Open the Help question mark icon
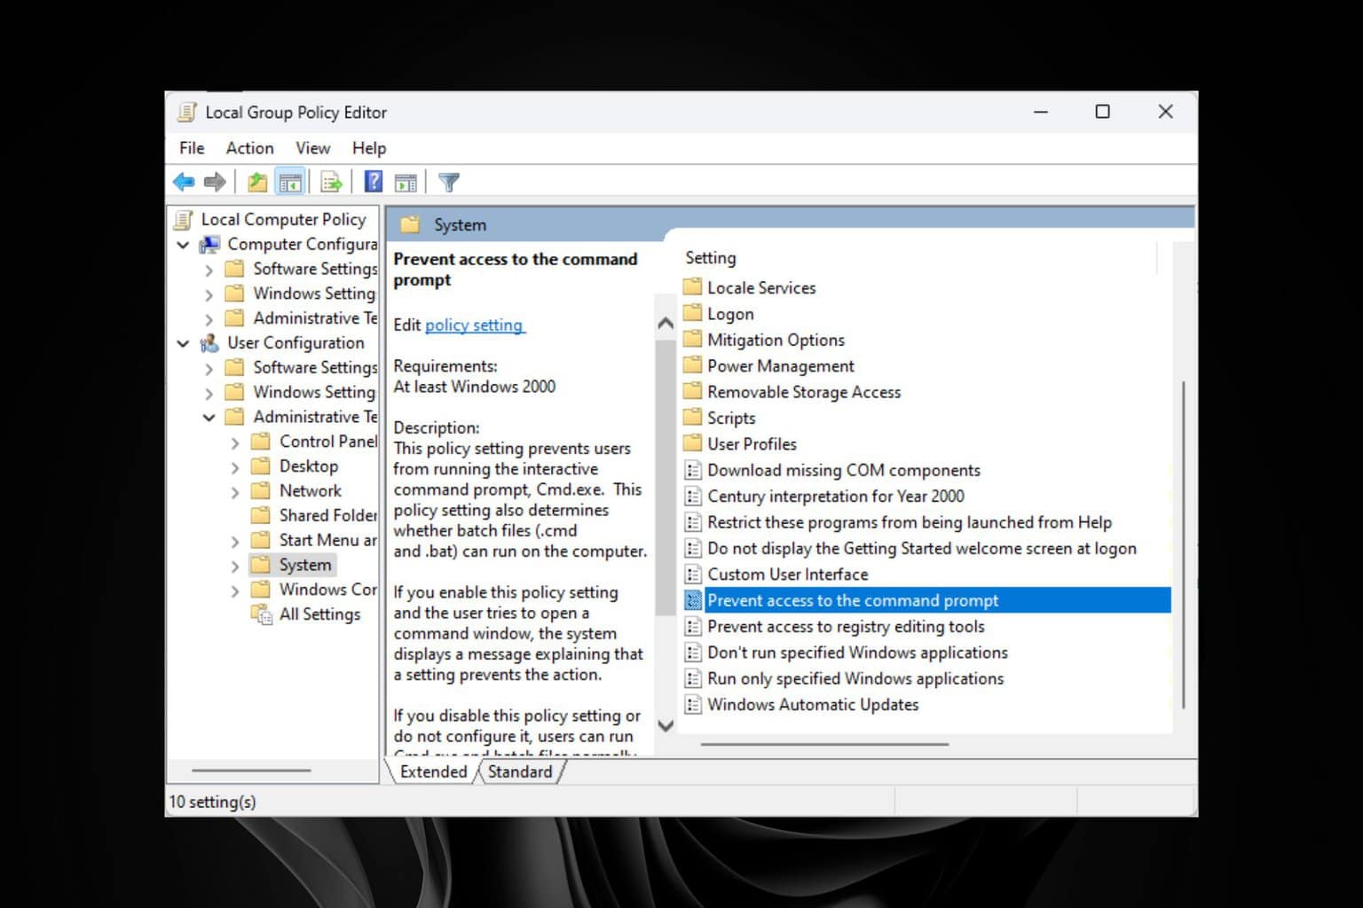 (x=374, y=183)
